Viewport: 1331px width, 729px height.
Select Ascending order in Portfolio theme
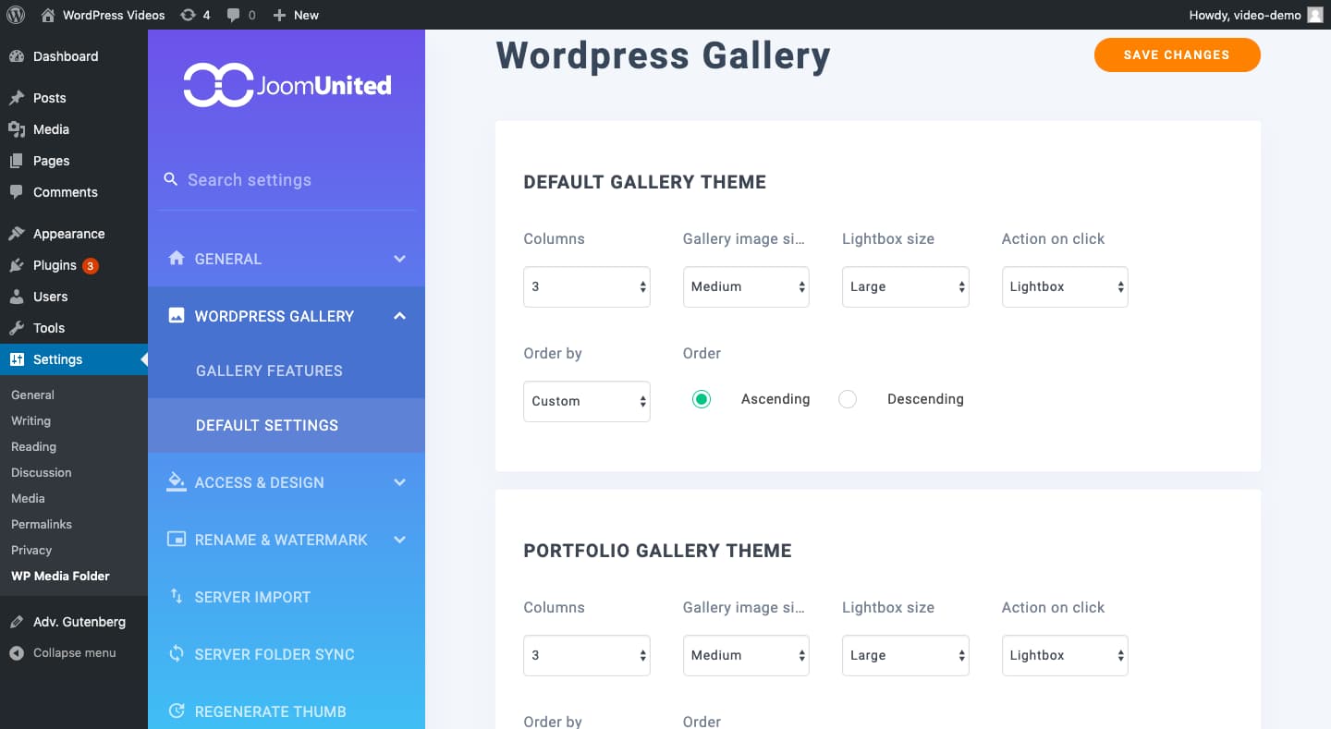tap(702, 725)
